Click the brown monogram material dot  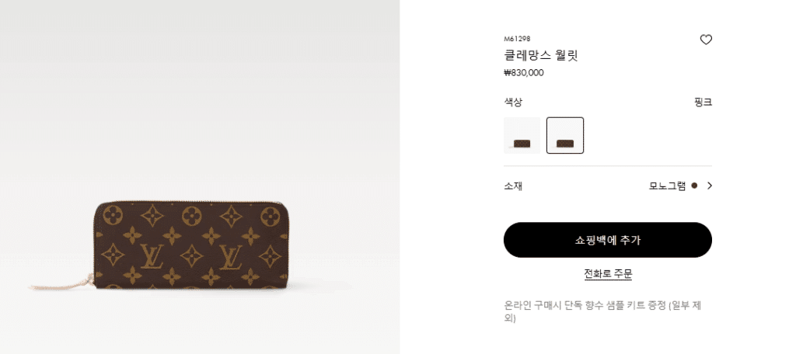(x=694, y=186)
